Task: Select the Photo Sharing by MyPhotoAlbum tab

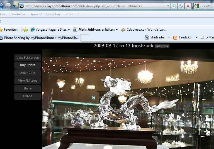Action: [40, 38]
